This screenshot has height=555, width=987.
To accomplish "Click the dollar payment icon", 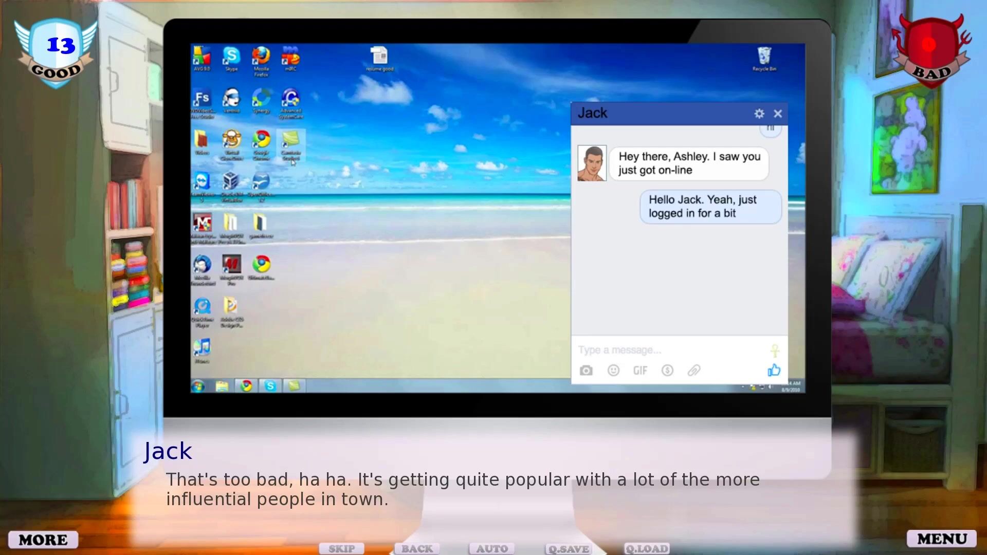I will click(667, 371).
